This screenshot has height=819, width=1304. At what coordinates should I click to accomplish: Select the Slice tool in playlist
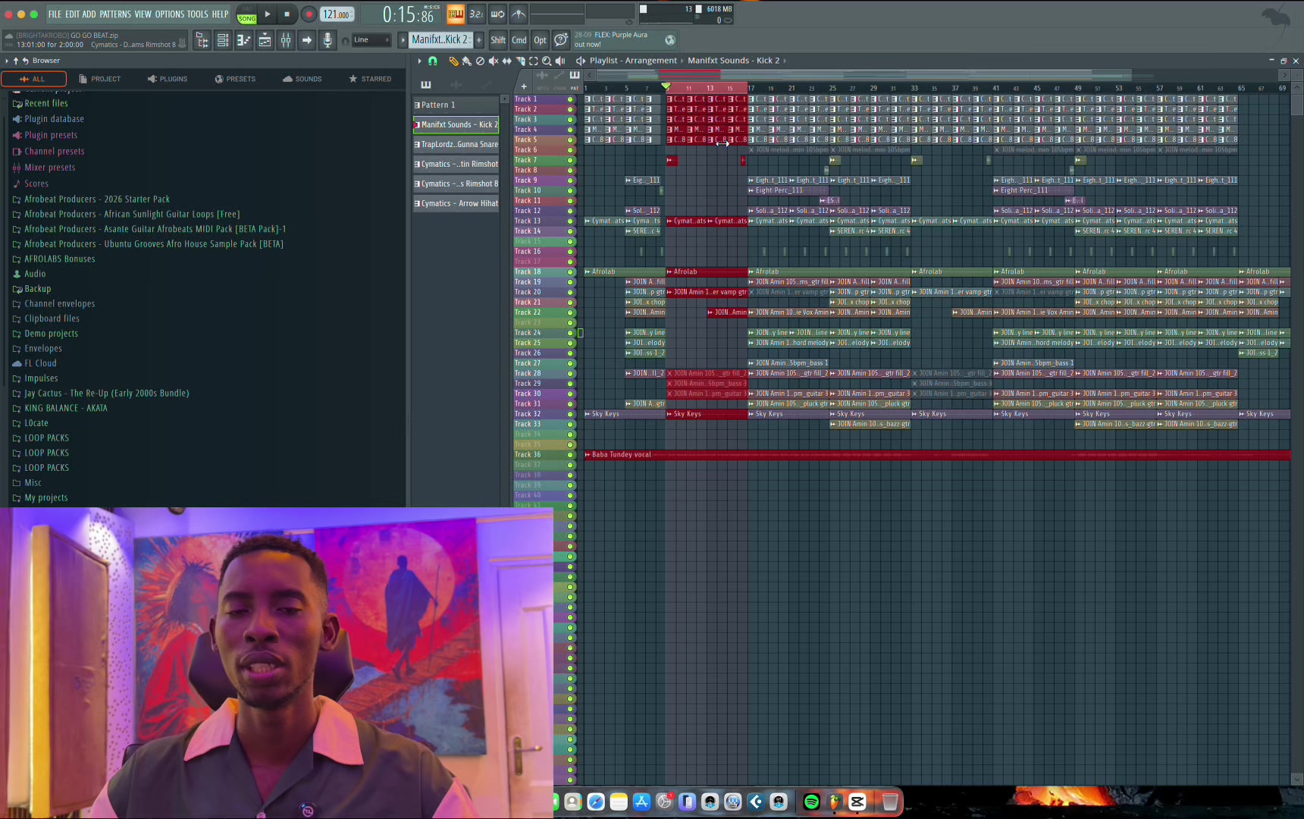520,61
